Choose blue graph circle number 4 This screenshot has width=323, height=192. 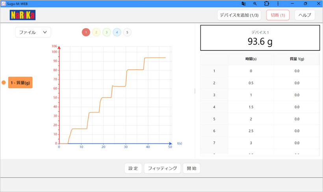click(117, 32)
